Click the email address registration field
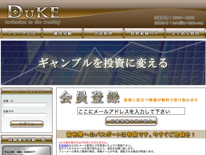This screenshot has width=206, height=155. [131, 111]
